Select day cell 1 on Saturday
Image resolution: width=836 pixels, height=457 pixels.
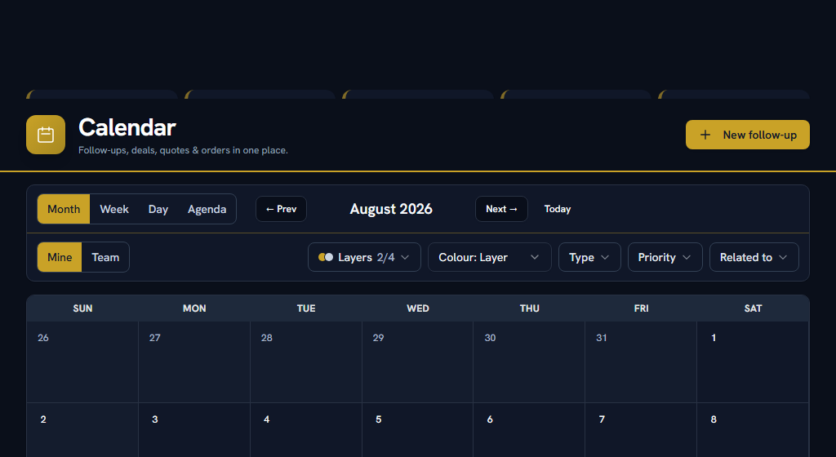pyautogui.click(x=753, y=362)
